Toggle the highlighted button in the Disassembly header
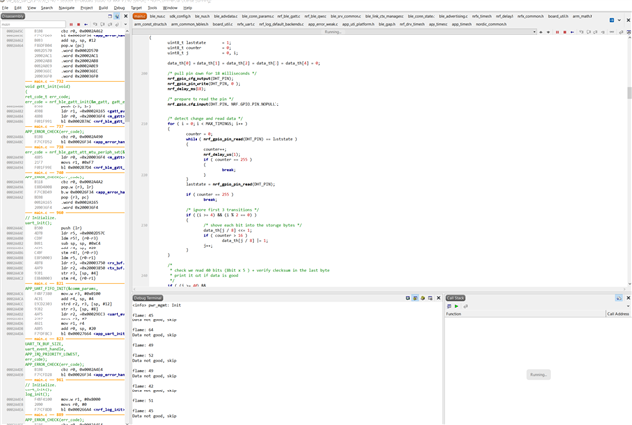 coord(117,16)
